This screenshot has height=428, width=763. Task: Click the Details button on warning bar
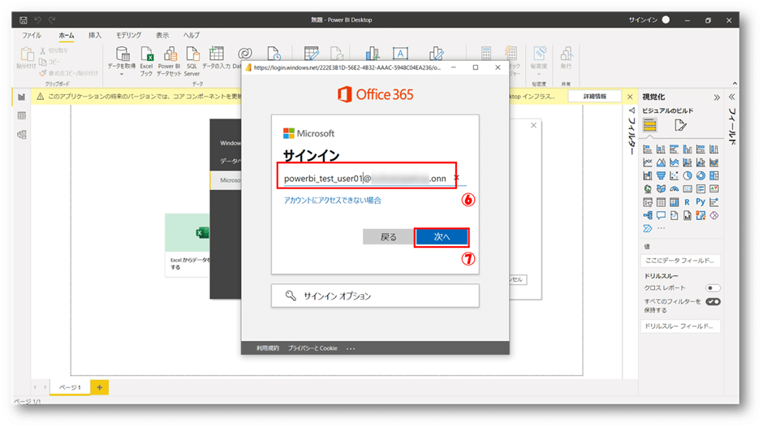(595, 97)
